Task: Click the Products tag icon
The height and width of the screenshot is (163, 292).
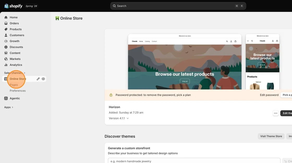Action: pyautogui.click(x=6, y=29)
